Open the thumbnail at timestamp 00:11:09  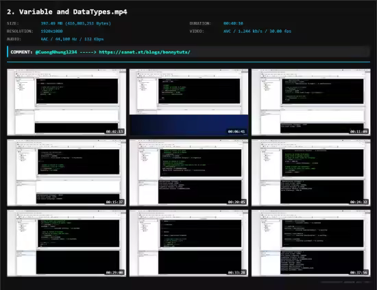[311, 102]
